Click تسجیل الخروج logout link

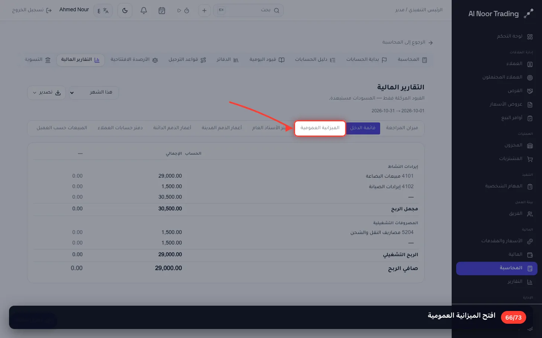pos(32,10)
